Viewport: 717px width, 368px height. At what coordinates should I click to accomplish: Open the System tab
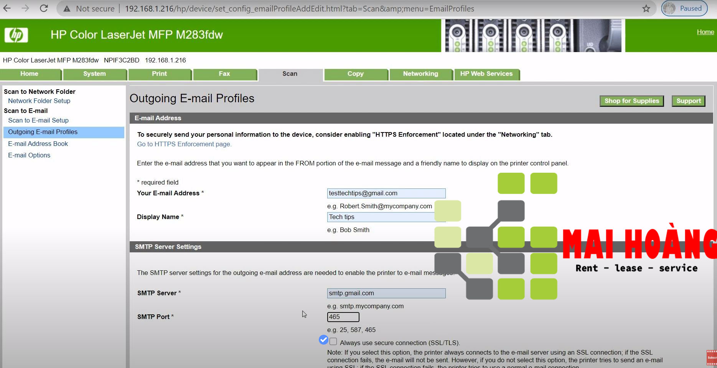click(x=94, y=74)
